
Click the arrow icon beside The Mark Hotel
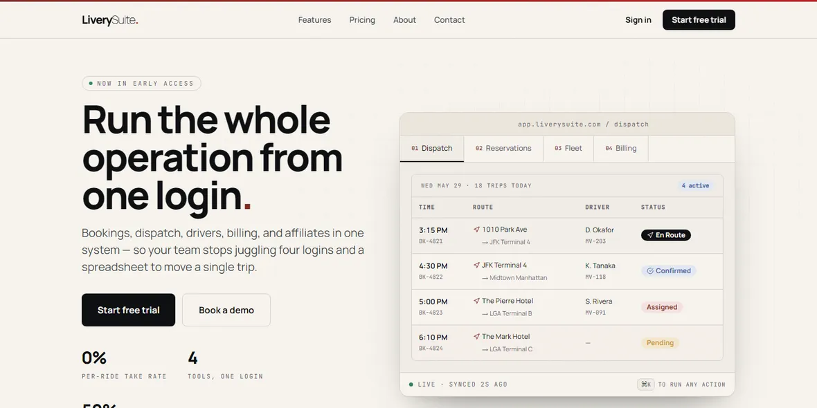[x=476, y=337]
